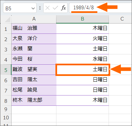Screen dimensions: 132x126
Task: Select row 10 header
Action: pyautogui.click(x=6, y=118)
